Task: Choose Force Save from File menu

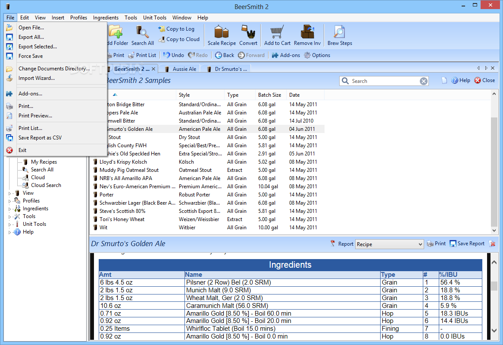Action: coord(56,56)
